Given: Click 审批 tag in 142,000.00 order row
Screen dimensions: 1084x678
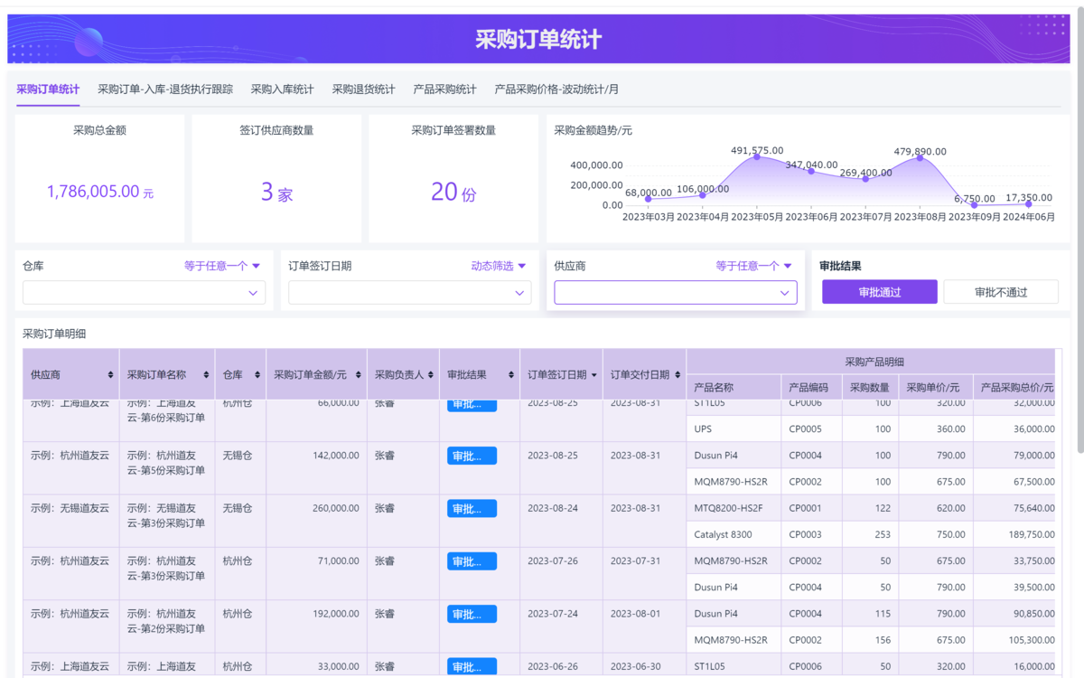Looking at the screenshot, I should click(x=472, y=457).
